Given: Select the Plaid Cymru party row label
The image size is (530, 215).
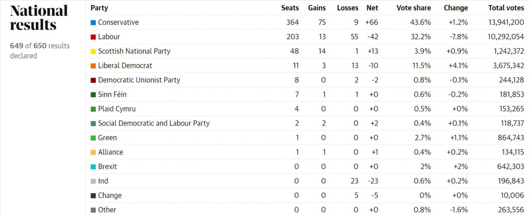Looking at the screenshot, I should coord(117,109).
